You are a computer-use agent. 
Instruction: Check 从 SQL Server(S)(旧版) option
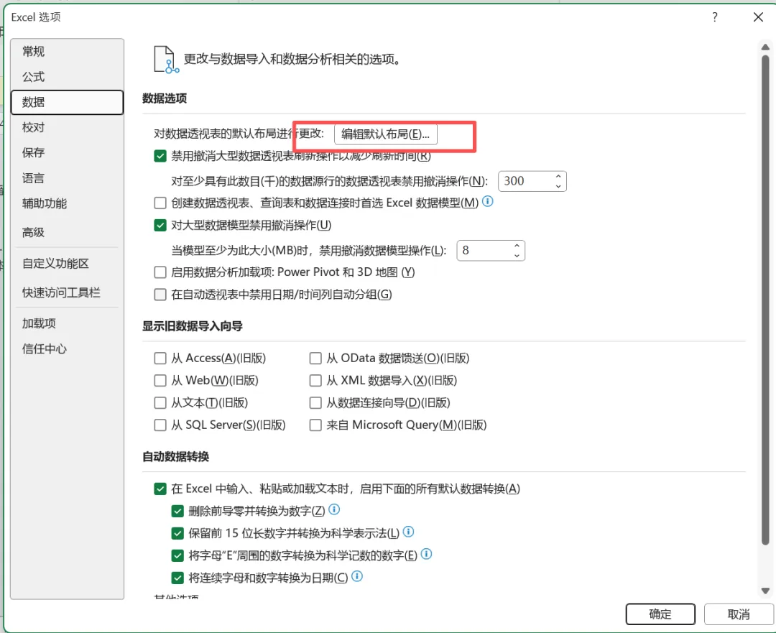click(160, 425)
